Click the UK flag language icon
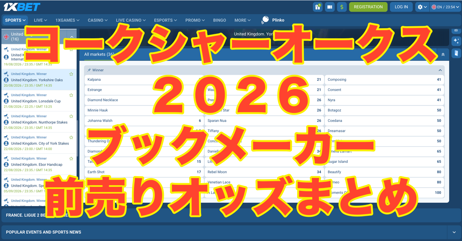462x241 pixels. pos(434,7)
